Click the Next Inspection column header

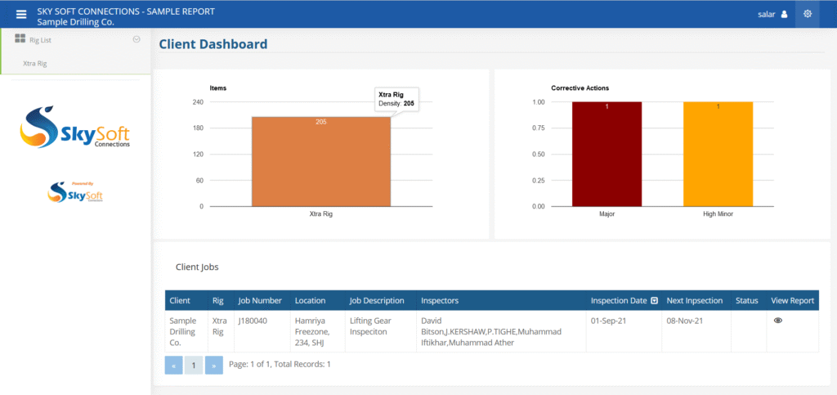click(x=693, y=301)
